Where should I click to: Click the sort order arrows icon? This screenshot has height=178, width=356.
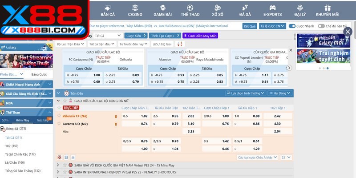point(180,44)
